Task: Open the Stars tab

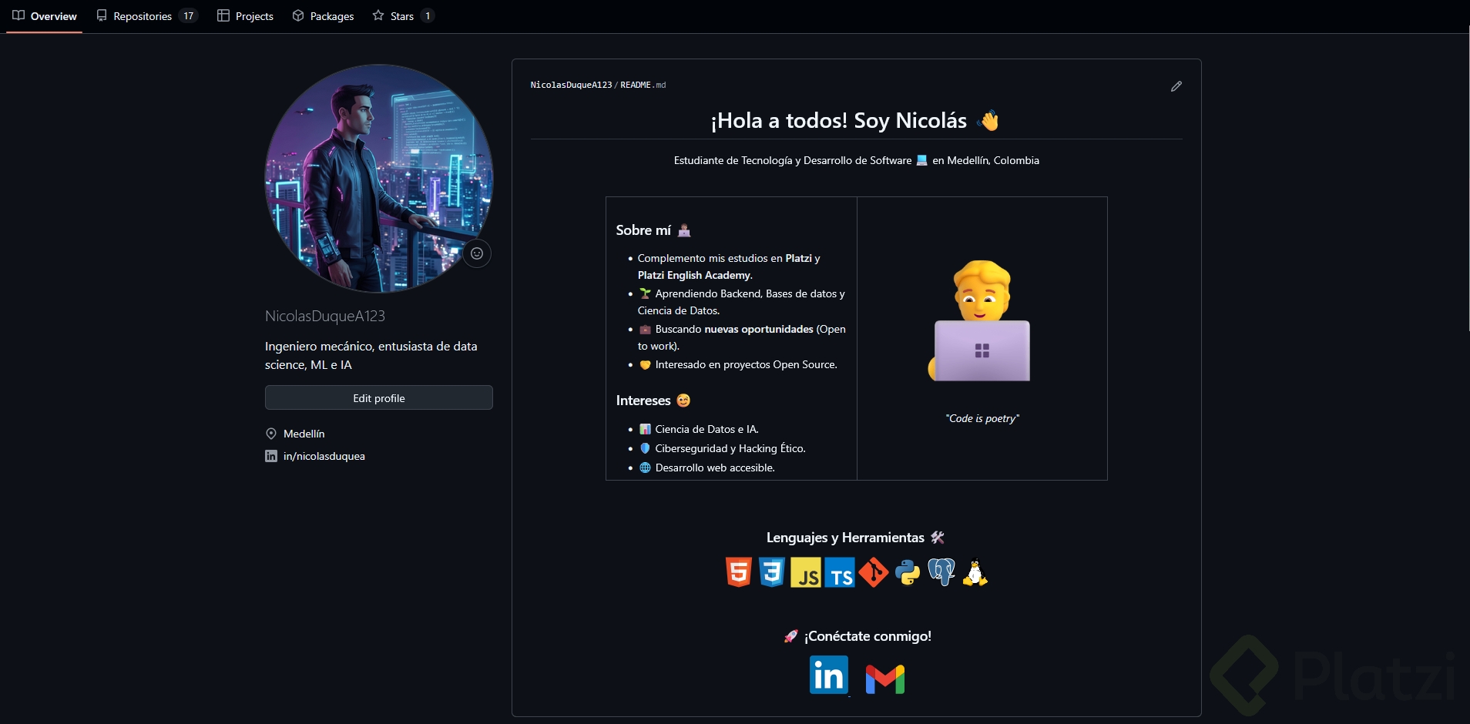Action: [x=403, y=15]
